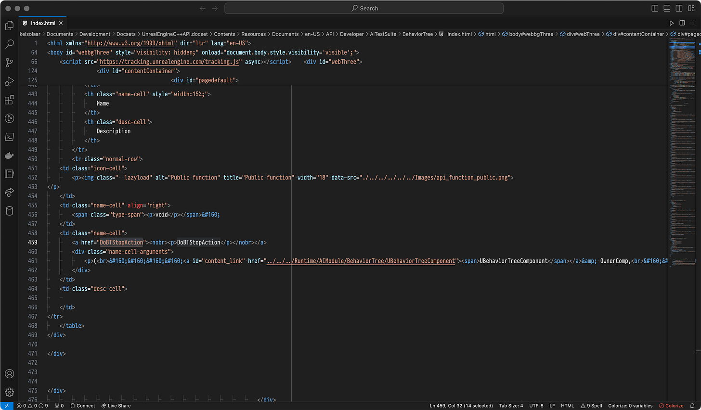The width and height of the screenshot is (701, 410).
Task: Click Ln 459, Col 32 go-to-line indicator
Action: click(461, 406)
